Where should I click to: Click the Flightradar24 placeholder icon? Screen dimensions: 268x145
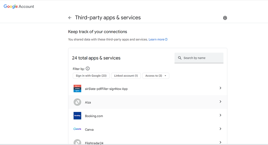(x=77, y=142)
